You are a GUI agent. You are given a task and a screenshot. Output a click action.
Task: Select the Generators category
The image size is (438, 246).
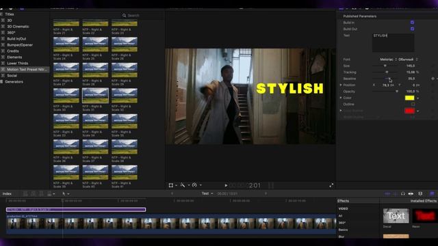(x=14, y=82)
